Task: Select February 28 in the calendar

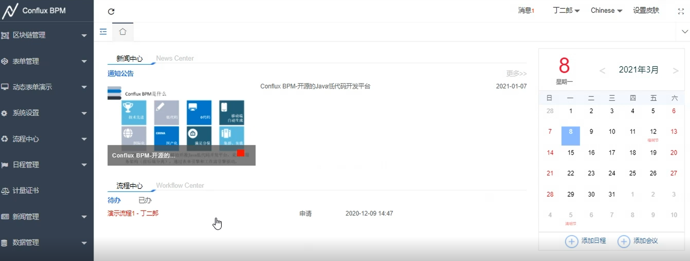Action: [x=550, y=111]
